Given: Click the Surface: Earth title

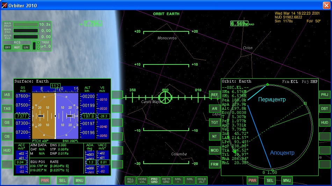Looking at the screenshot, I should 31,81.
